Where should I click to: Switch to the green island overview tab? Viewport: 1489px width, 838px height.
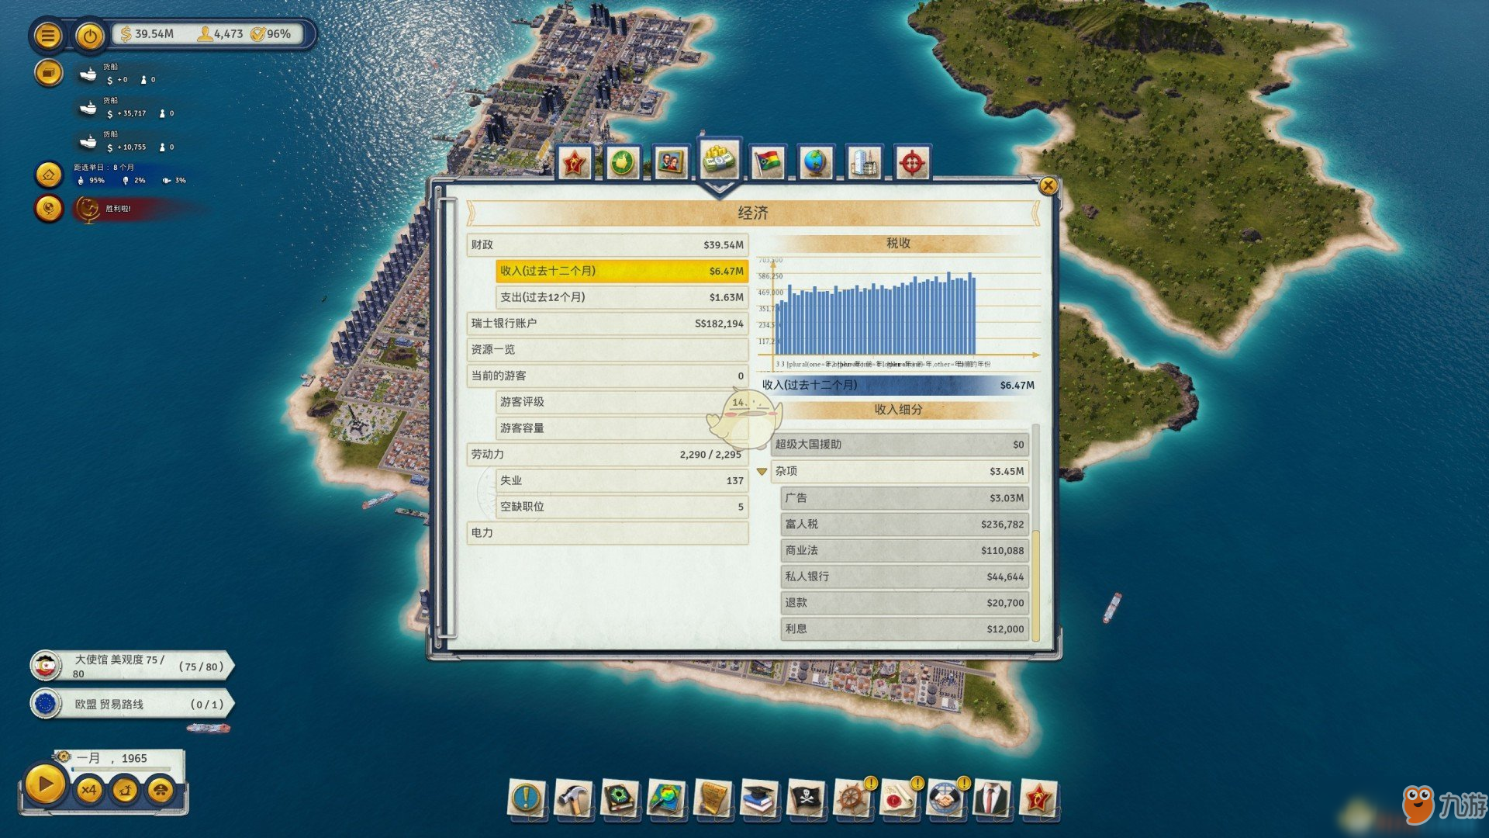623,163
